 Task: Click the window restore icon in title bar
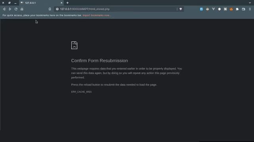point(10,3)
